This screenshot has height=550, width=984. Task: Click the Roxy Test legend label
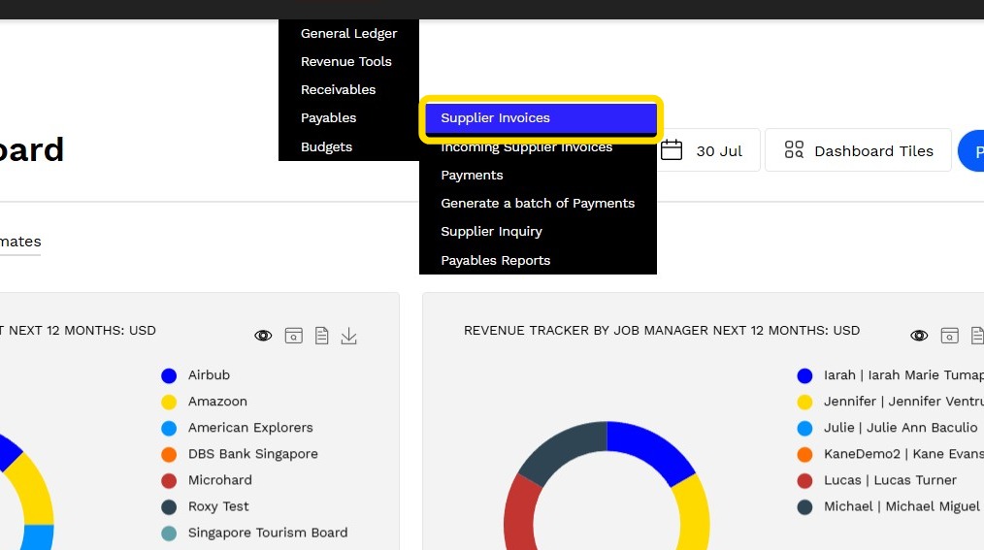click(x=218, y=506)
